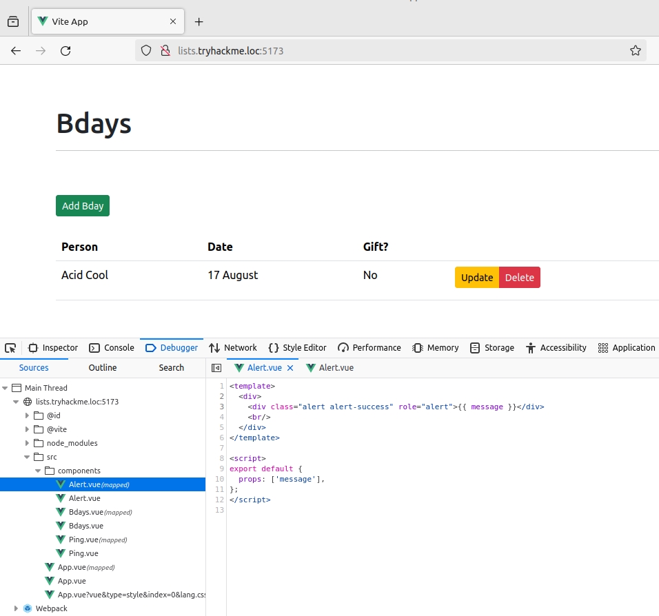Switch to the Outline sidebar tab
659x616 pixels.
pos(103,368)
